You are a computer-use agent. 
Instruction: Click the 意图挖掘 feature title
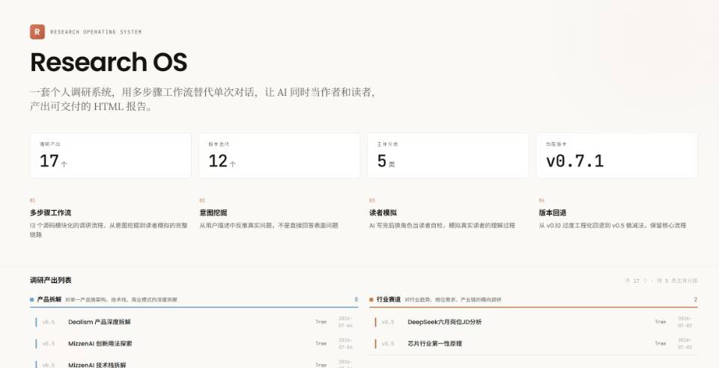point(213,213)
